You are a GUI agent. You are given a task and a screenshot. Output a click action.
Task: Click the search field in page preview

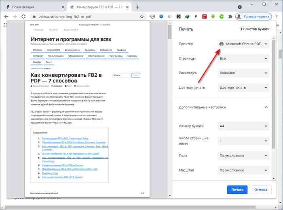[122, 75]
